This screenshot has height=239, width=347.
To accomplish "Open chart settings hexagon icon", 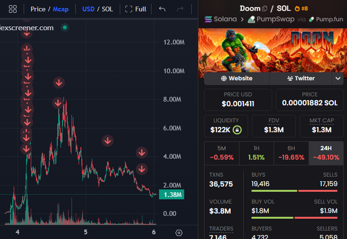I will tap(179, 232).
